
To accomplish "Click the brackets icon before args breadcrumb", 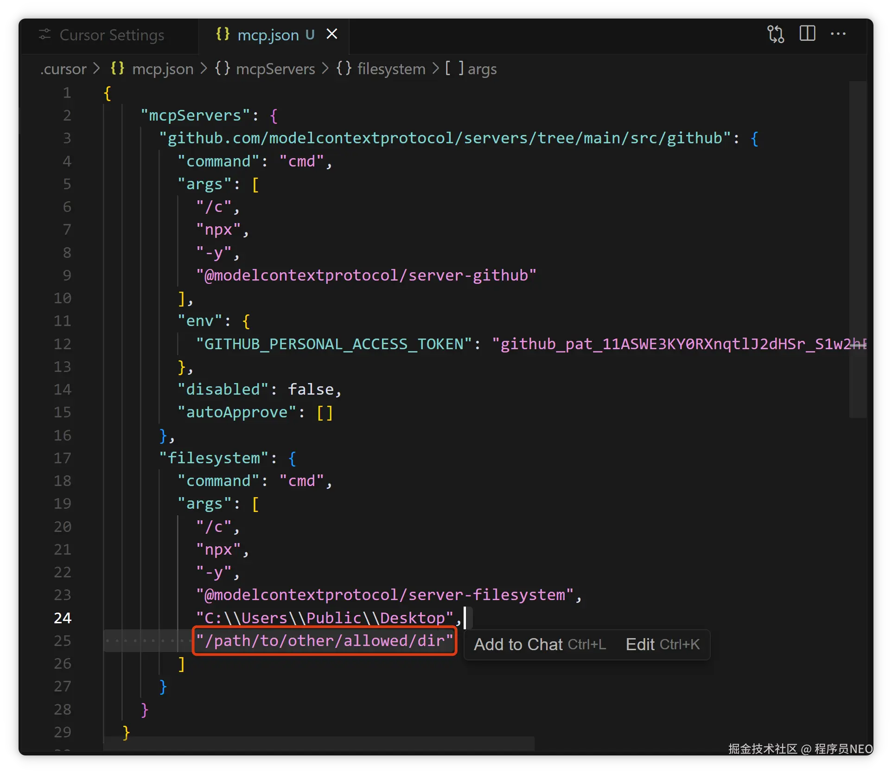I will pos(454,69).
